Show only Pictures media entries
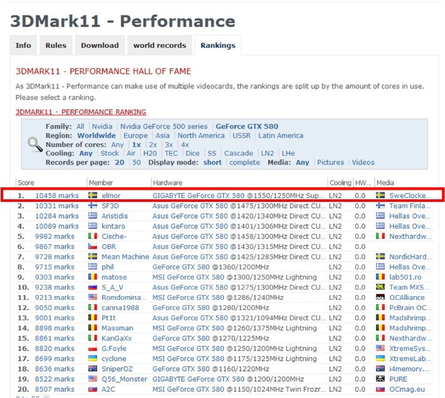The height and width of the screenshot is (398, 445). click(330, 162)
